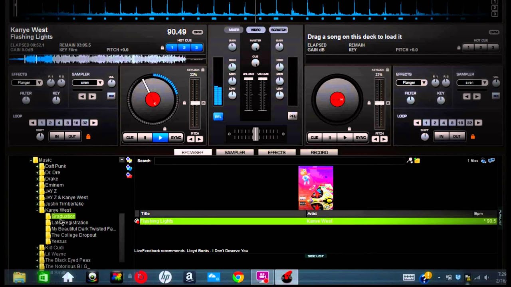The width and height of the screenshot is (511, 287).
Task: Expand the Kid Cudi folder
Action: click(38, 248)
